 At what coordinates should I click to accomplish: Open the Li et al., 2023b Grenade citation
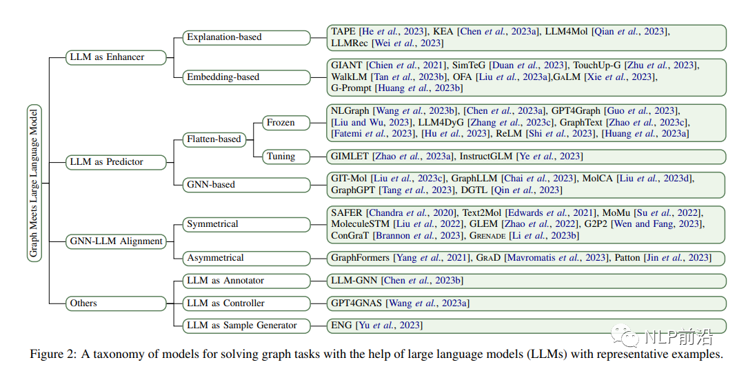(x=545, y=236)
